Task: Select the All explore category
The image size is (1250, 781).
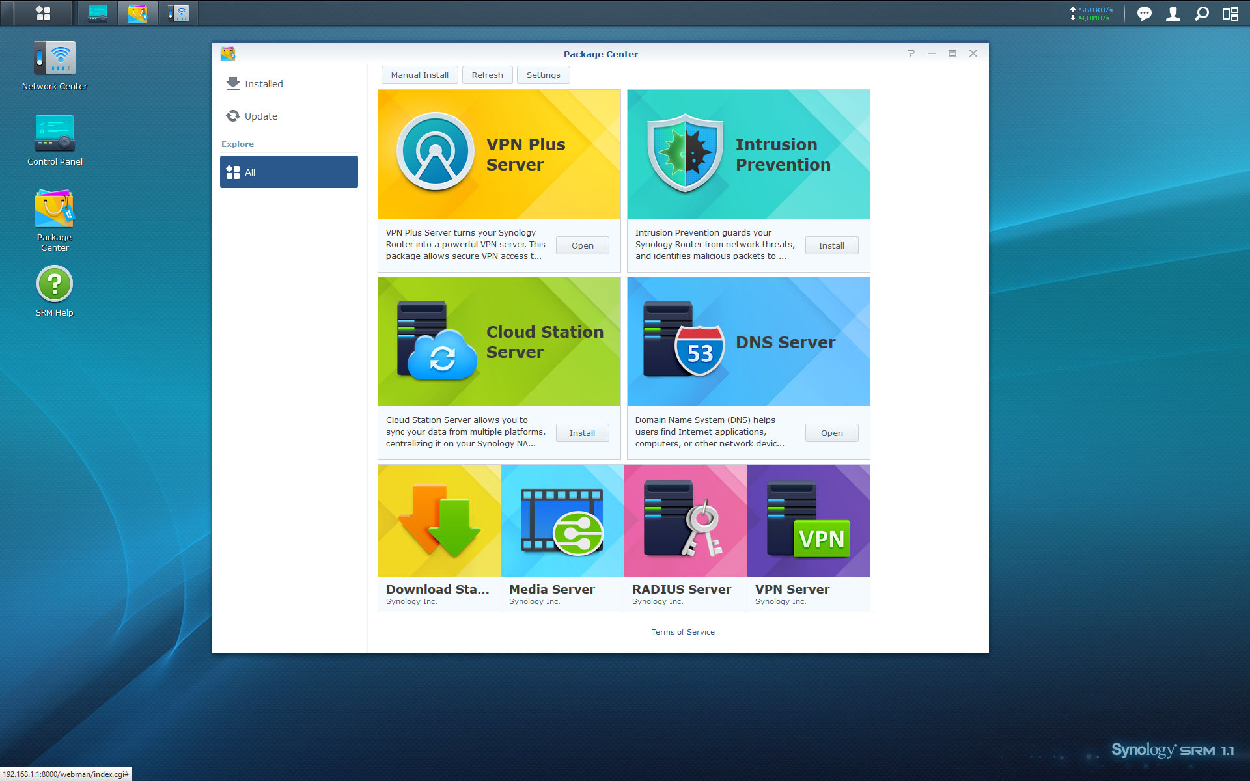Action: pyautogui.click(x=289, y=172)
